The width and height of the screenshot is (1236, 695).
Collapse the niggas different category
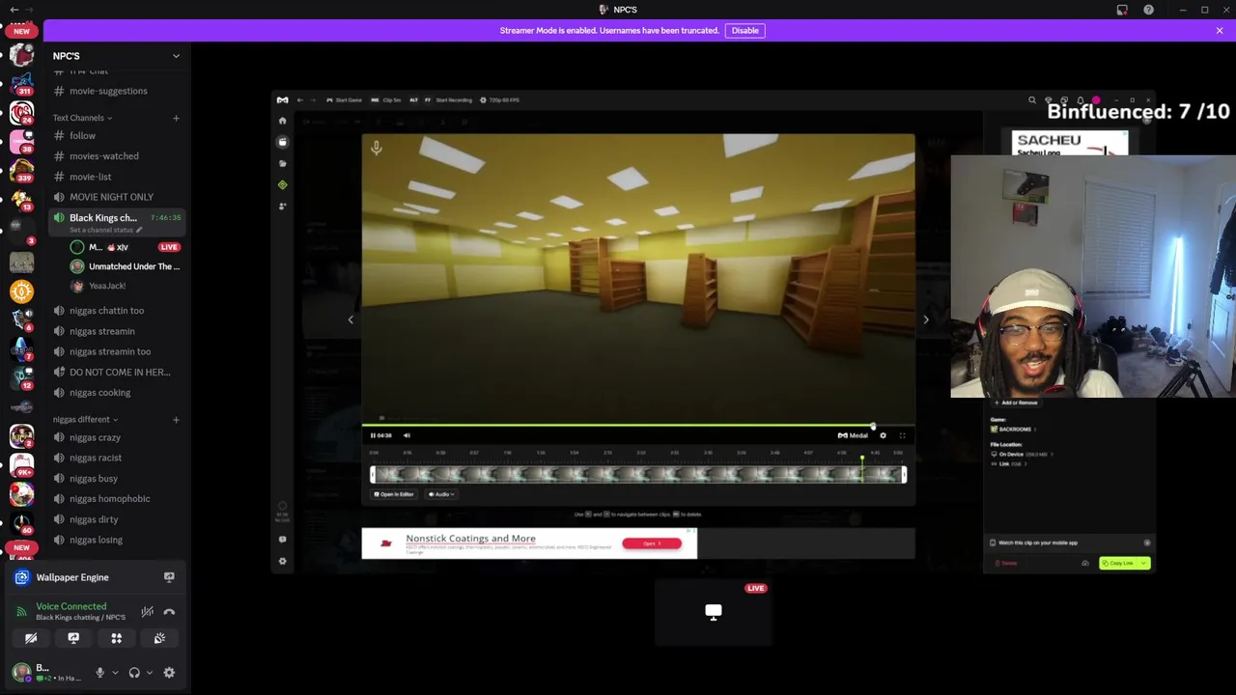coord(85,420)
